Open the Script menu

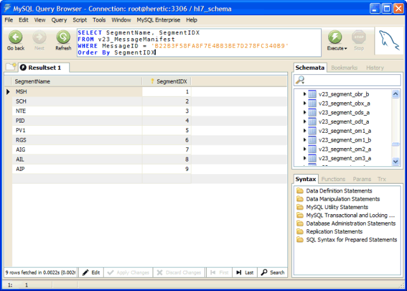(x=79, y=20)
